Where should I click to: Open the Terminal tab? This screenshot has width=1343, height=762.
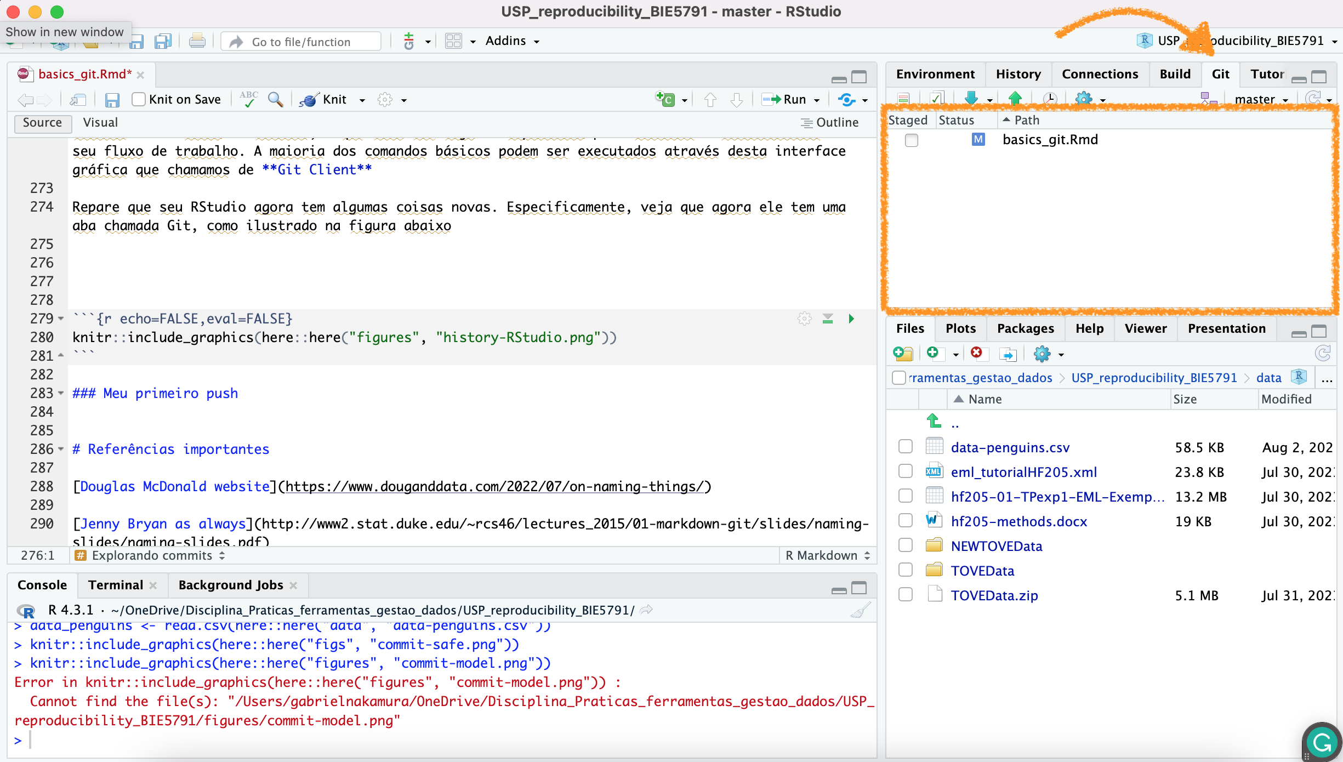coord(116,585)
